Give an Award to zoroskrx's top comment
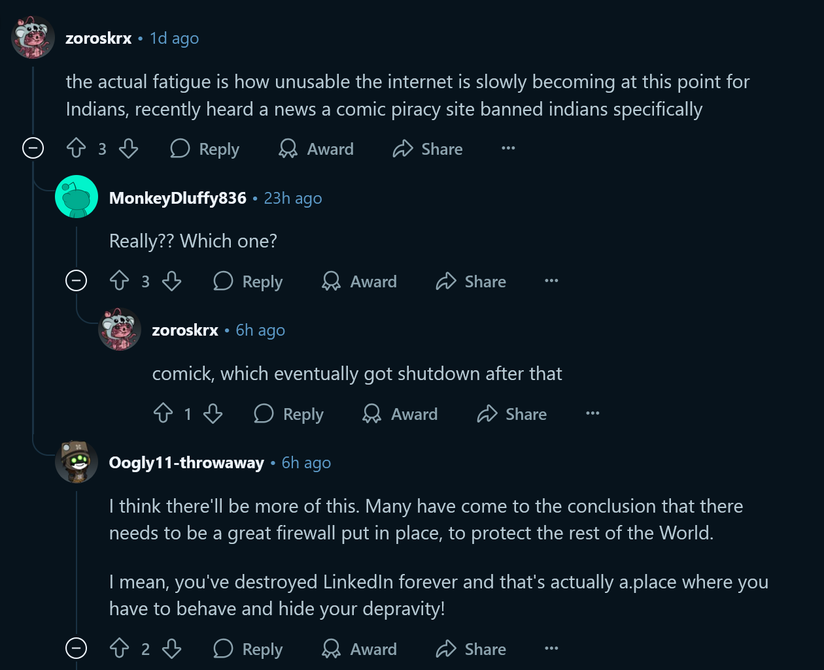Image resolution: width=824 pixels, height=670 pixels. (317, 149)
